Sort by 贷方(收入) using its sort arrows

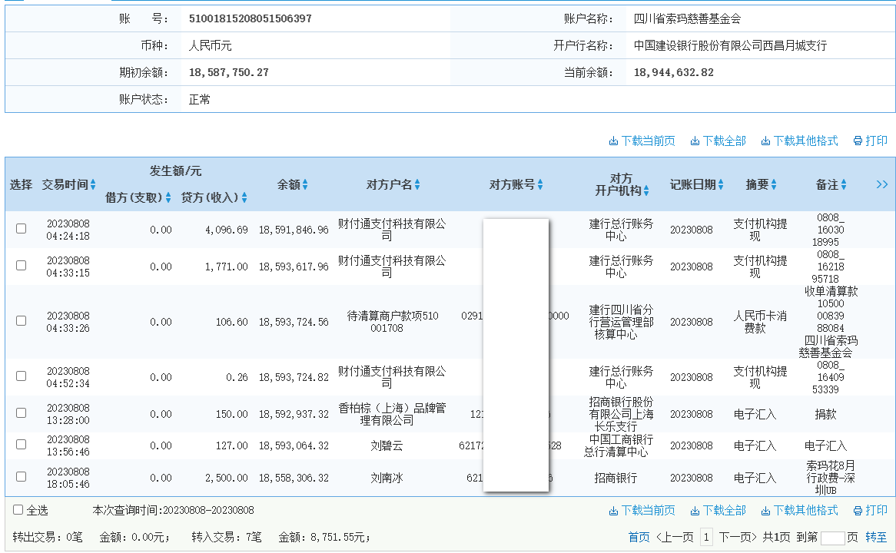point(244,197)
